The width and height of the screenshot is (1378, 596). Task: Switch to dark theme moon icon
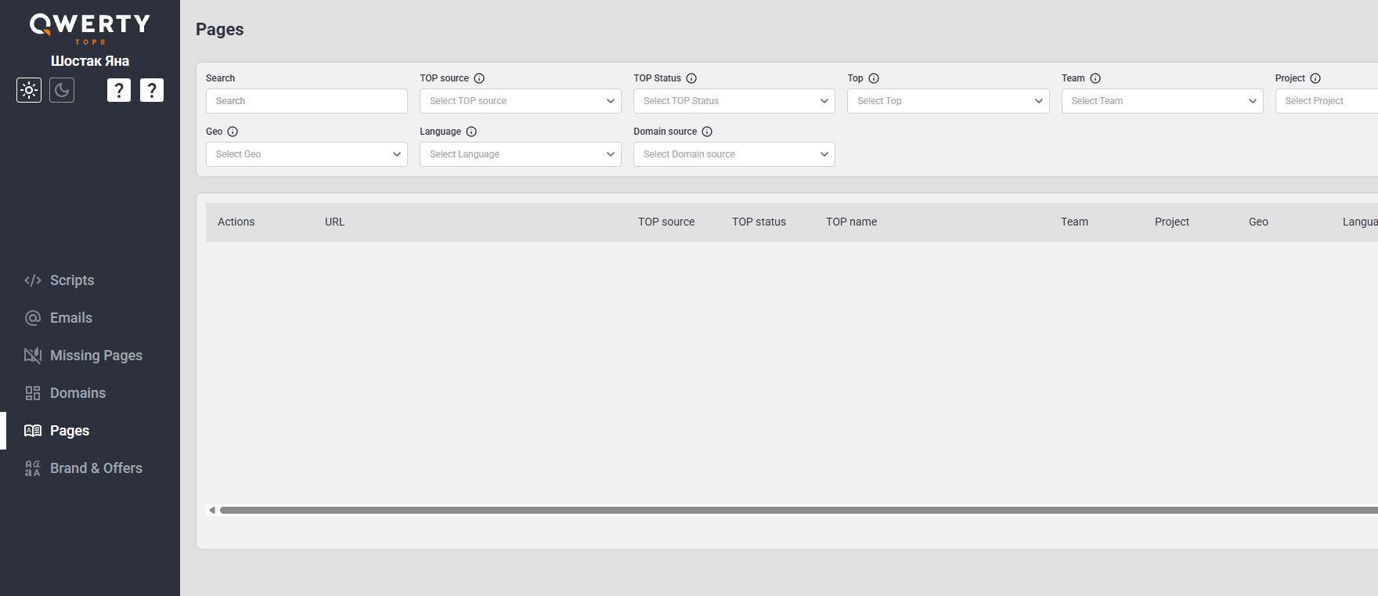62,90
